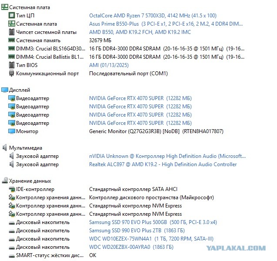Image resolution: width=277 pixels, height=261 pixels.
Task: Select the Мультимедиа section header text
Action: point(26,148)
